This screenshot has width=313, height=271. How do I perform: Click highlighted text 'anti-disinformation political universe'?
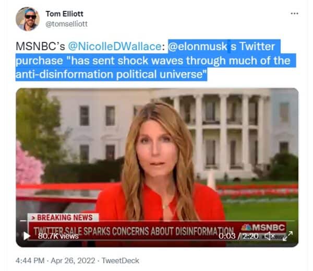[x=111, y=74]
